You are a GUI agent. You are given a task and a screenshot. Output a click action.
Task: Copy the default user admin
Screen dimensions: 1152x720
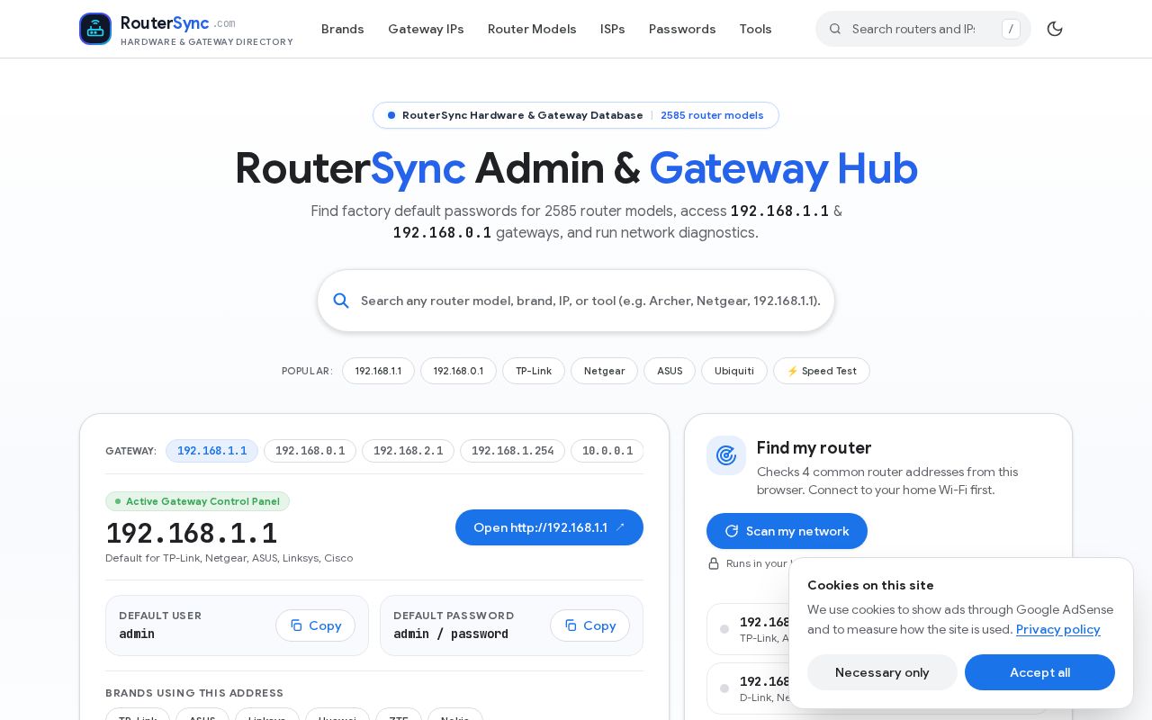(x=315, y=625)
